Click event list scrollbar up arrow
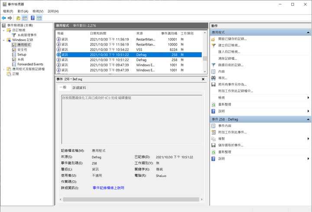312x212 pixels. (205, 33)
